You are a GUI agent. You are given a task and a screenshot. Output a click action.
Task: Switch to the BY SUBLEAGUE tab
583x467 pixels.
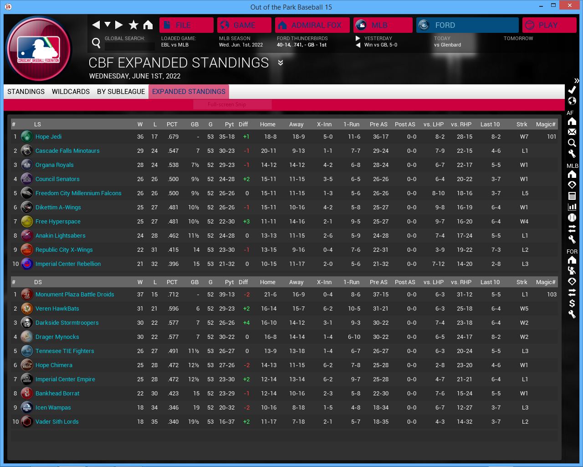121,92
